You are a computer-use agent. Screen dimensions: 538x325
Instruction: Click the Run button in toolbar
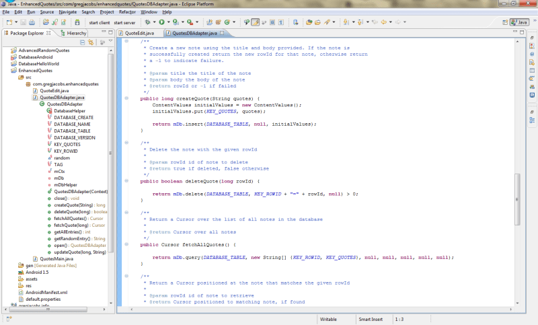tap(161, 22)
